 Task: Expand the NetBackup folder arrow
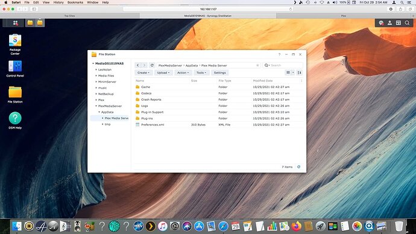(x=96, y=94)
